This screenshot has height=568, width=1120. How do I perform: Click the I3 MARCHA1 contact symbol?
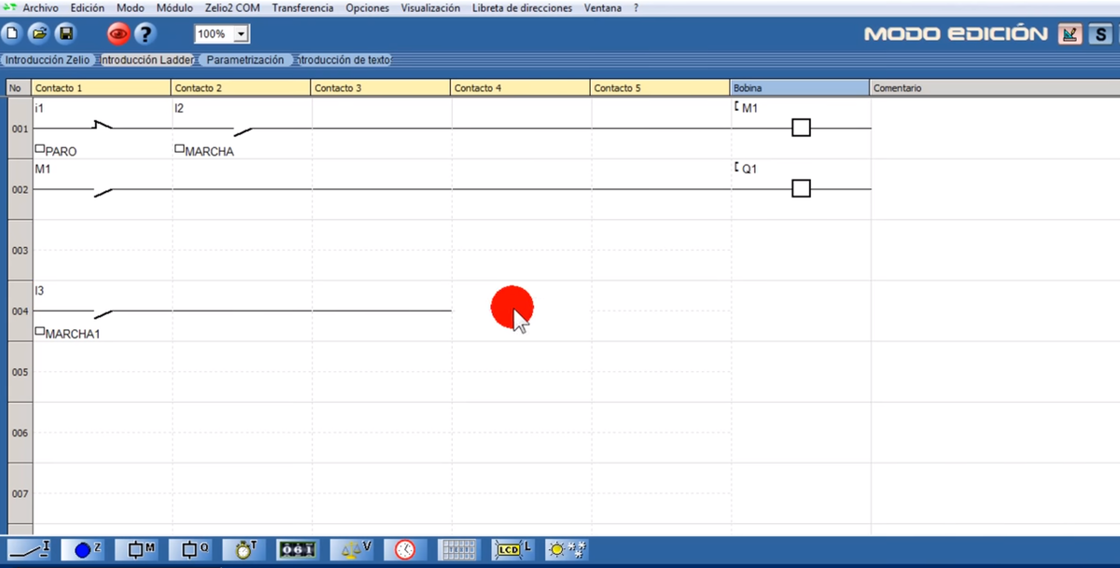(x=103, y=312)
